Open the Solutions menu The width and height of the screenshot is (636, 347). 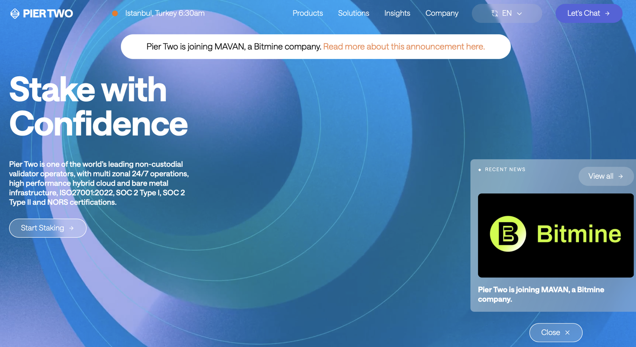point(354,14)
